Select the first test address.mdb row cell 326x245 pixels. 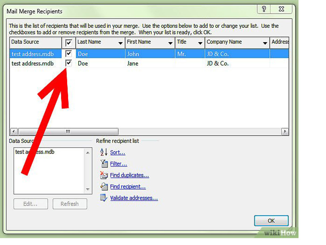35,54
